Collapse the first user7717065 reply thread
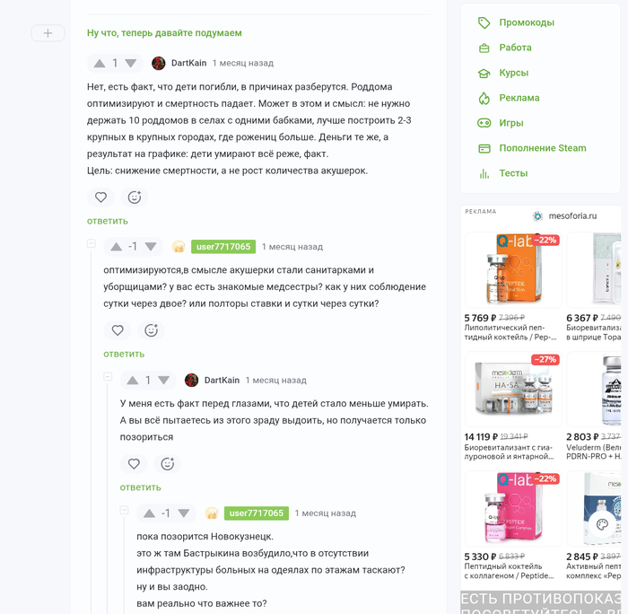The width and height of the screenshot is (628, 614). coord(92,243)
